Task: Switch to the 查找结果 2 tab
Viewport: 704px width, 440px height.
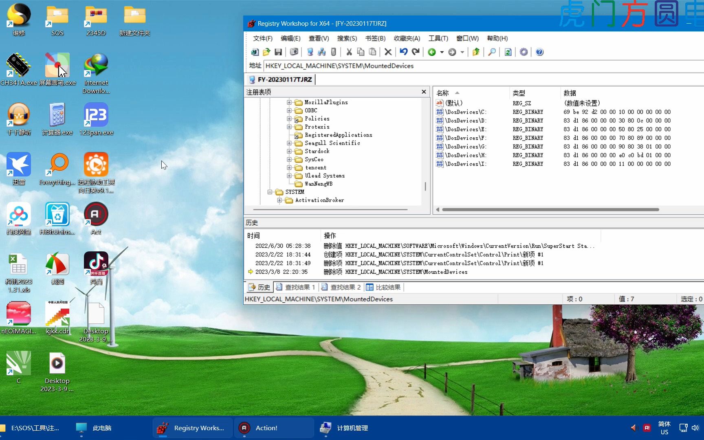Action: pos(341,287)
